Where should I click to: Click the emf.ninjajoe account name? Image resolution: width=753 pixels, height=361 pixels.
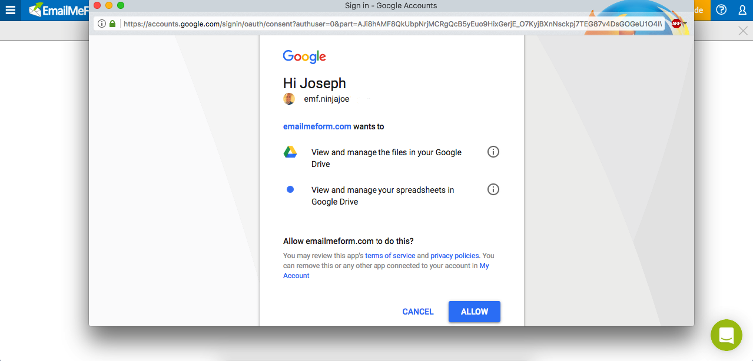(327, 99)
